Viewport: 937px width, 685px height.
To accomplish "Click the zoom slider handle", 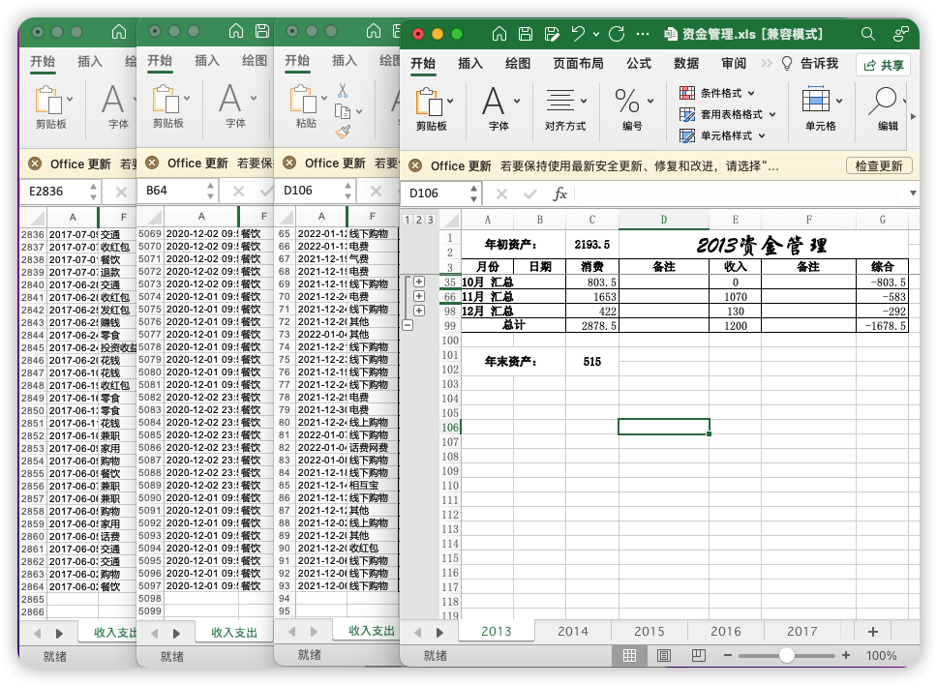I will pyautogui.click(x=787, y=655).
